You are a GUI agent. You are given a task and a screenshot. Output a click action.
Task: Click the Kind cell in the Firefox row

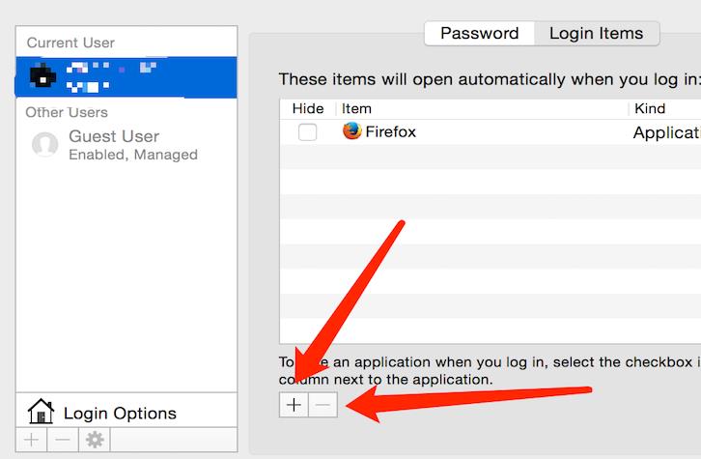tap(665, 132)
